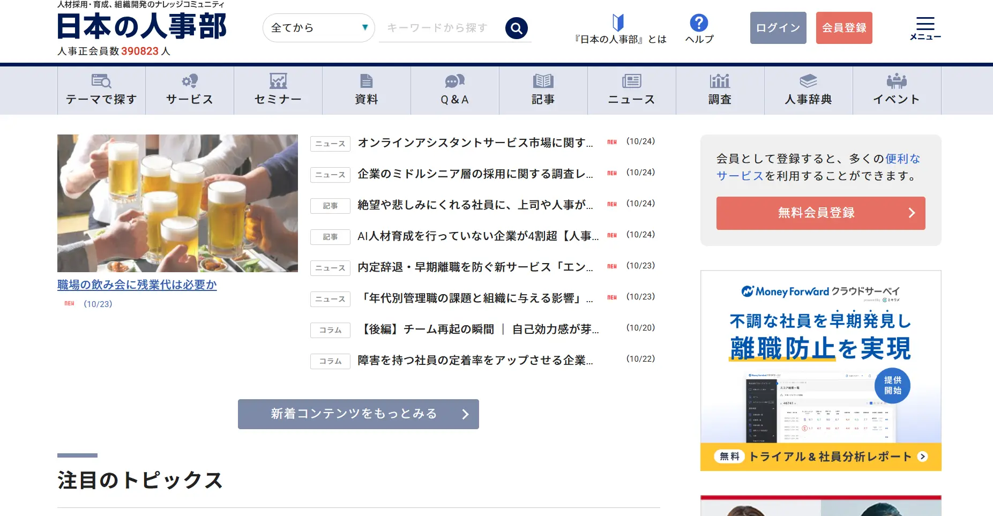Open the Money Forward クラウドサーベイ ad banner
The image size is (993, 516).
click(820, 370)
